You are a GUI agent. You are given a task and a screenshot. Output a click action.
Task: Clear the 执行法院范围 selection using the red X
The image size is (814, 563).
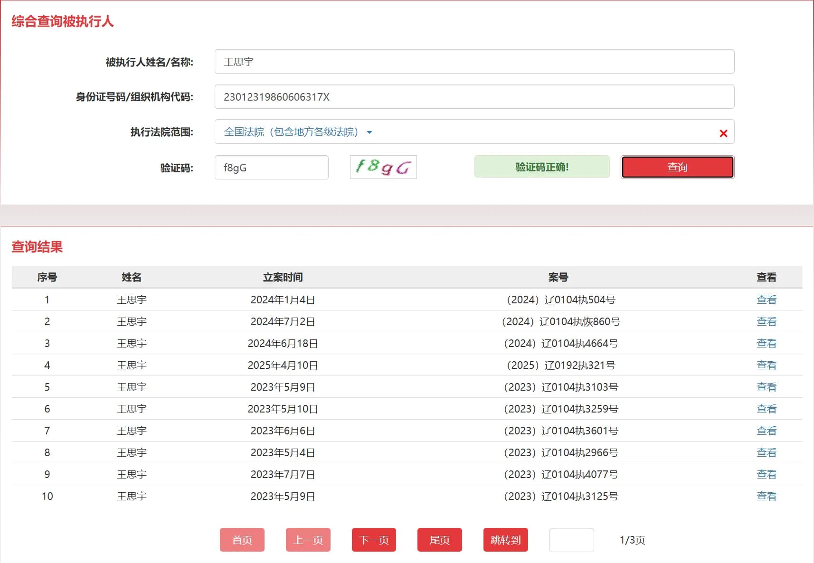pyautogui.click(x=723, y=133)
